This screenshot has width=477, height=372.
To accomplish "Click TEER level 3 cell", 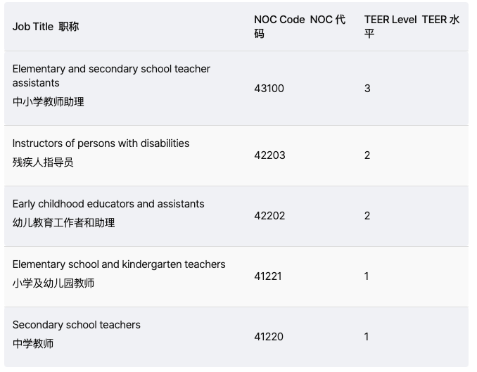I will coord(367,89).
